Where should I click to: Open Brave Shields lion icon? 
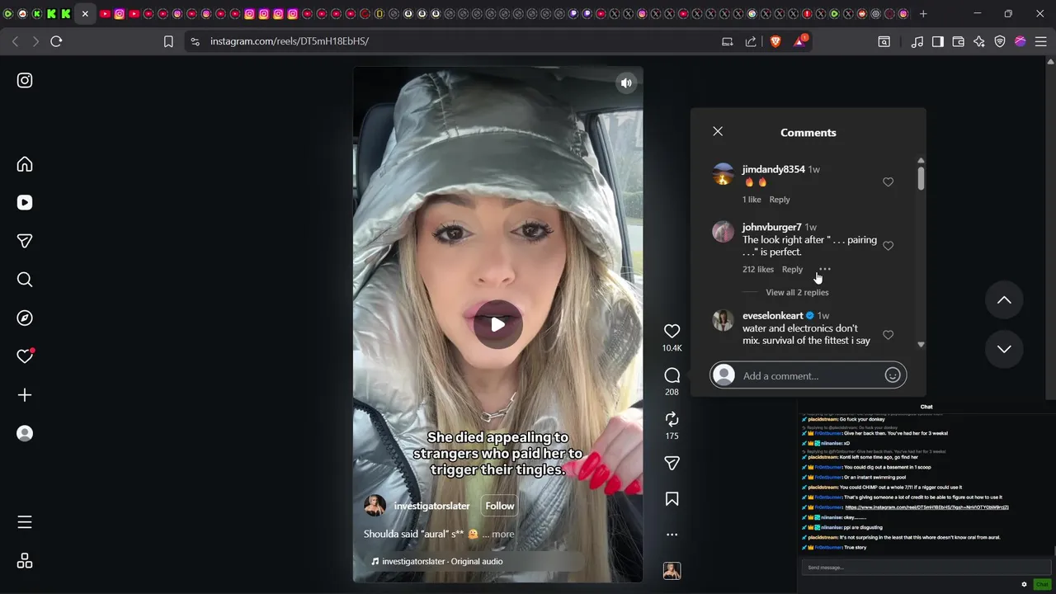coord(775,41)
